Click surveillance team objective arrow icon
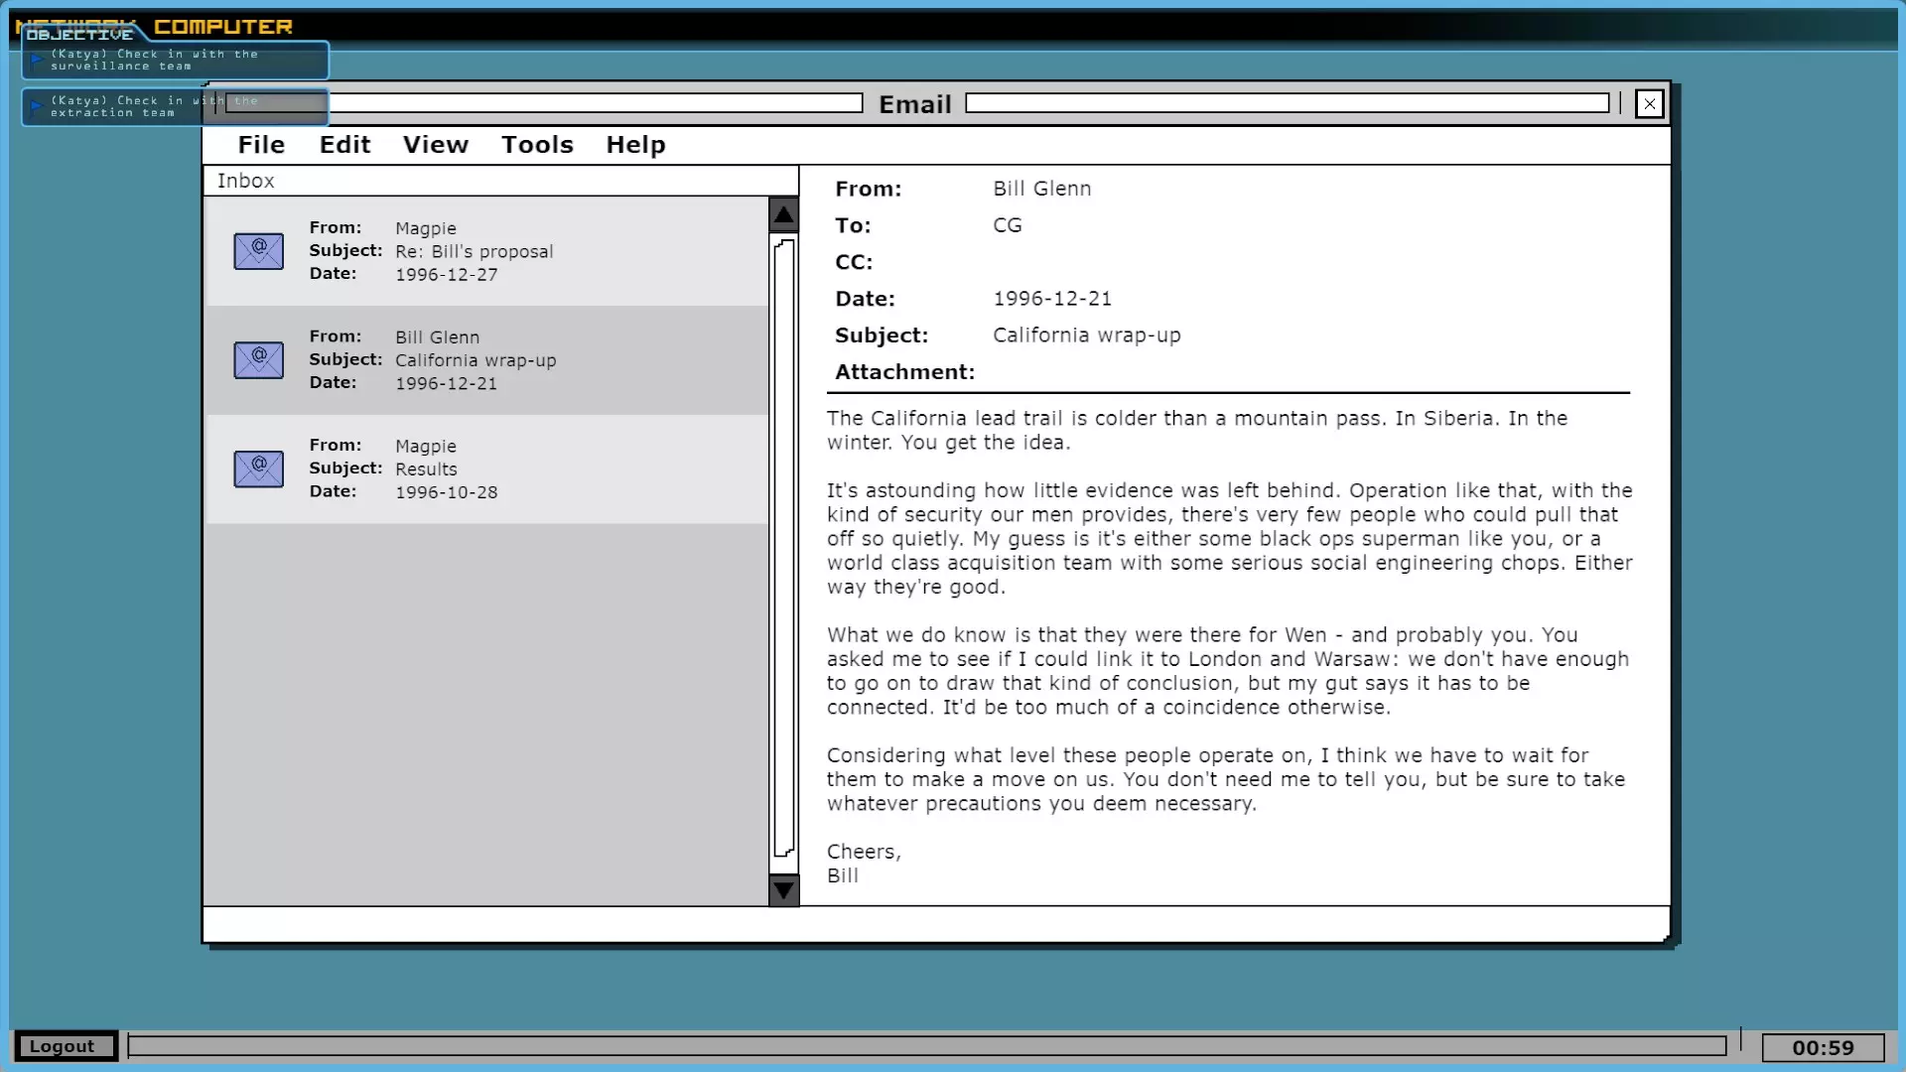Image resolution: width=1906 pixels, height=1072 pixels. click(37, 61)
